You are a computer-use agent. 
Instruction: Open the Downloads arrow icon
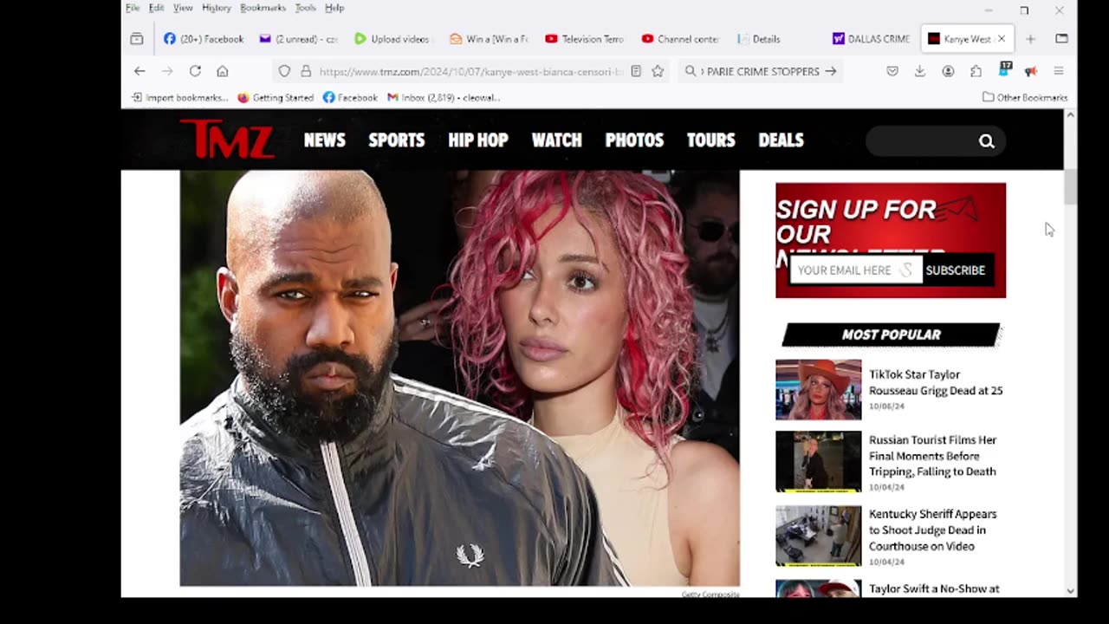pyautogui.click(x=920, y=71)
